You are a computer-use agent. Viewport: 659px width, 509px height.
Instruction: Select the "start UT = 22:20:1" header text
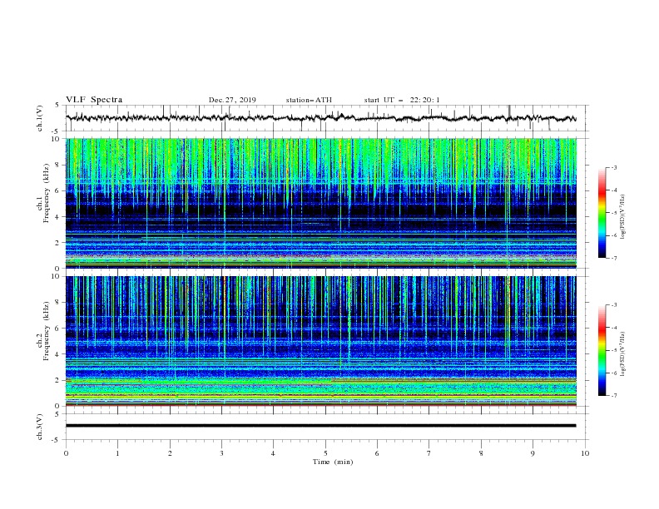tap(402, 100)
